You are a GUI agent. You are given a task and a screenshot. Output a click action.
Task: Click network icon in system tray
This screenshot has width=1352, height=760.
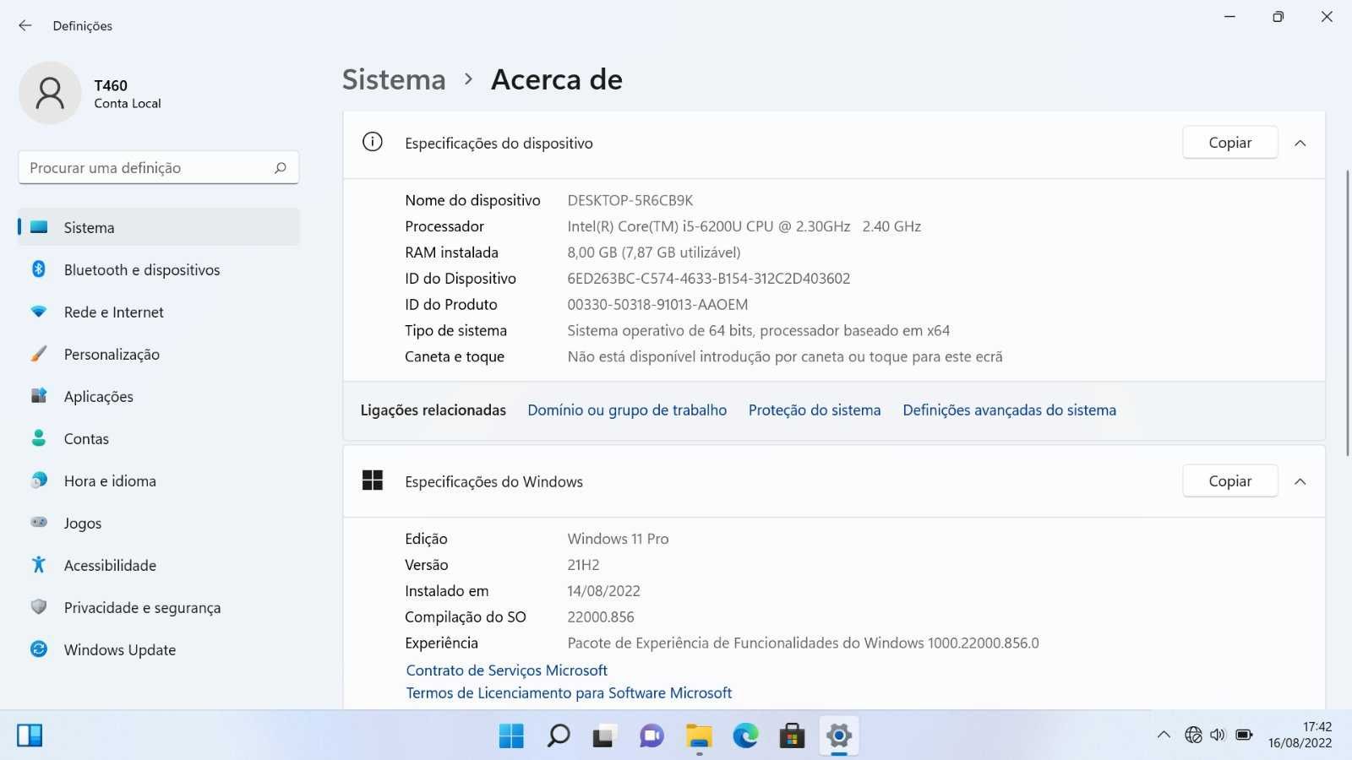(1193, 735)
